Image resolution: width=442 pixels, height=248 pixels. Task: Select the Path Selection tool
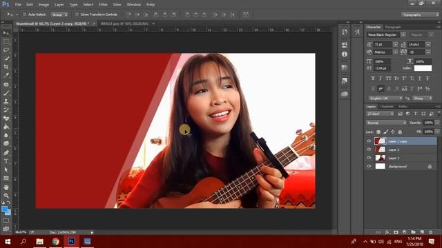(6, 170)
